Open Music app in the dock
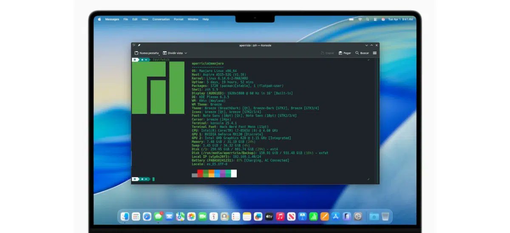 [x=280, y=216]
